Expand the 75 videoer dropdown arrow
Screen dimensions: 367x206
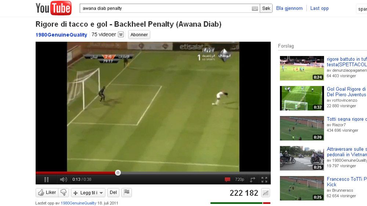[121, 34]
